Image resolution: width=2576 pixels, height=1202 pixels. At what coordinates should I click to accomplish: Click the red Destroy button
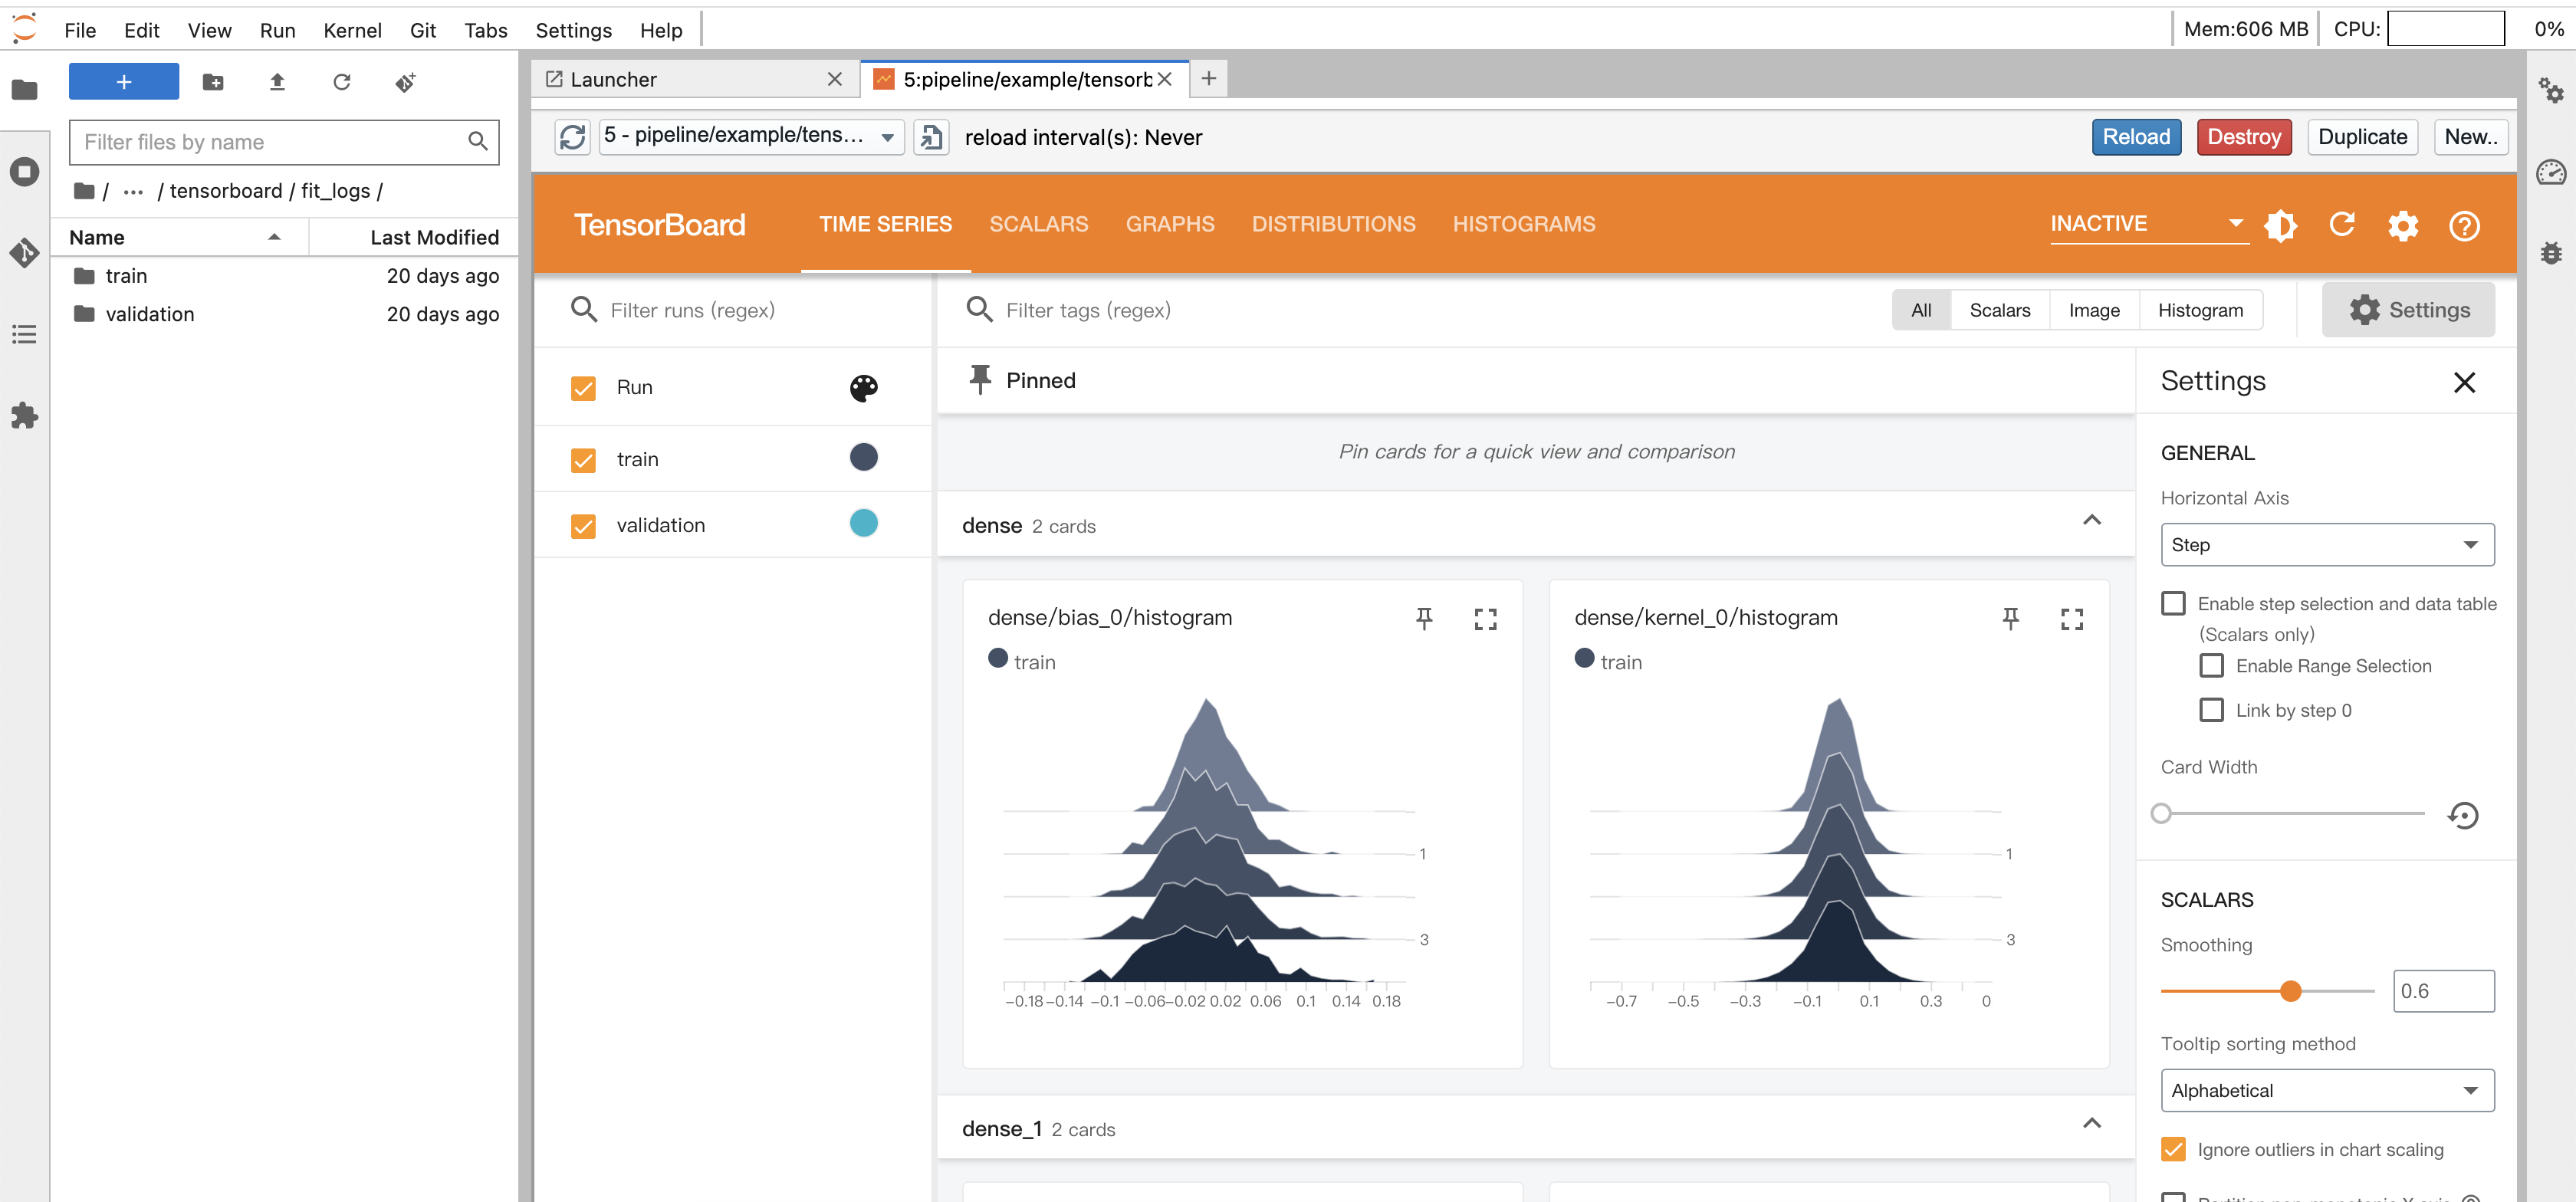click(2243, 137)
